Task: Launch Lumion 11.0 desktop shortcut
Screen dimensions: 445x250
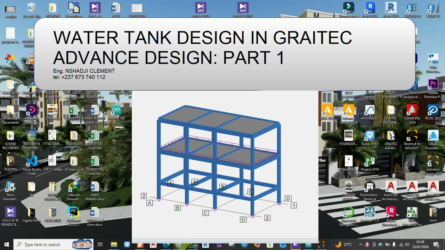Action: pos(370,214)
